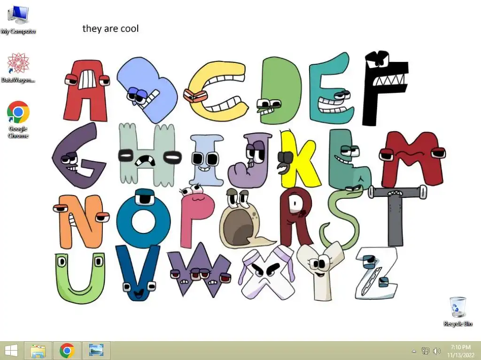Open the photo viewer taskbar icon
This screenshot has height=360, width=481.
click(96, 351)
